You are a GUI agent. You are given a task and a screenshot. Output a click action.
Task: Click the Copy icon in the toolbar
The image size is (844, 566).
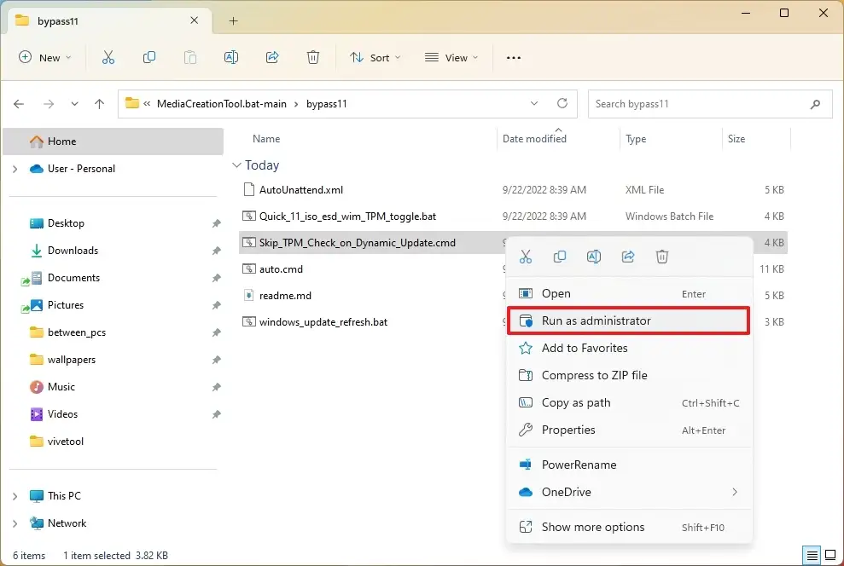point(149,57)
